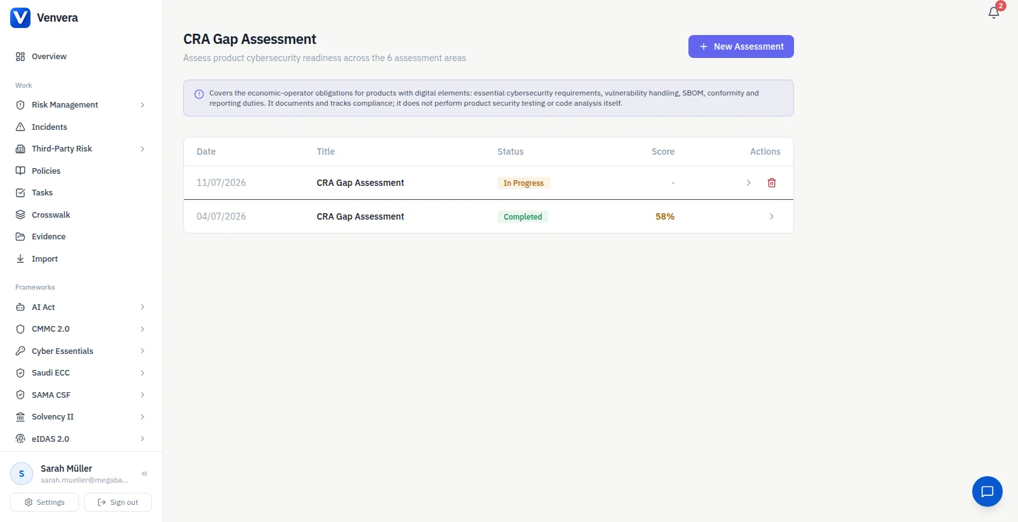This screenshot has height=522, width=1018.
Task: Click CRA Gap Assessment title dated 11/07/2026
Action: 360,183
